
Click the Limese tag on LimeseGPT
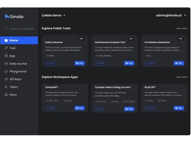pyautogui.click(x=68, y=101)
